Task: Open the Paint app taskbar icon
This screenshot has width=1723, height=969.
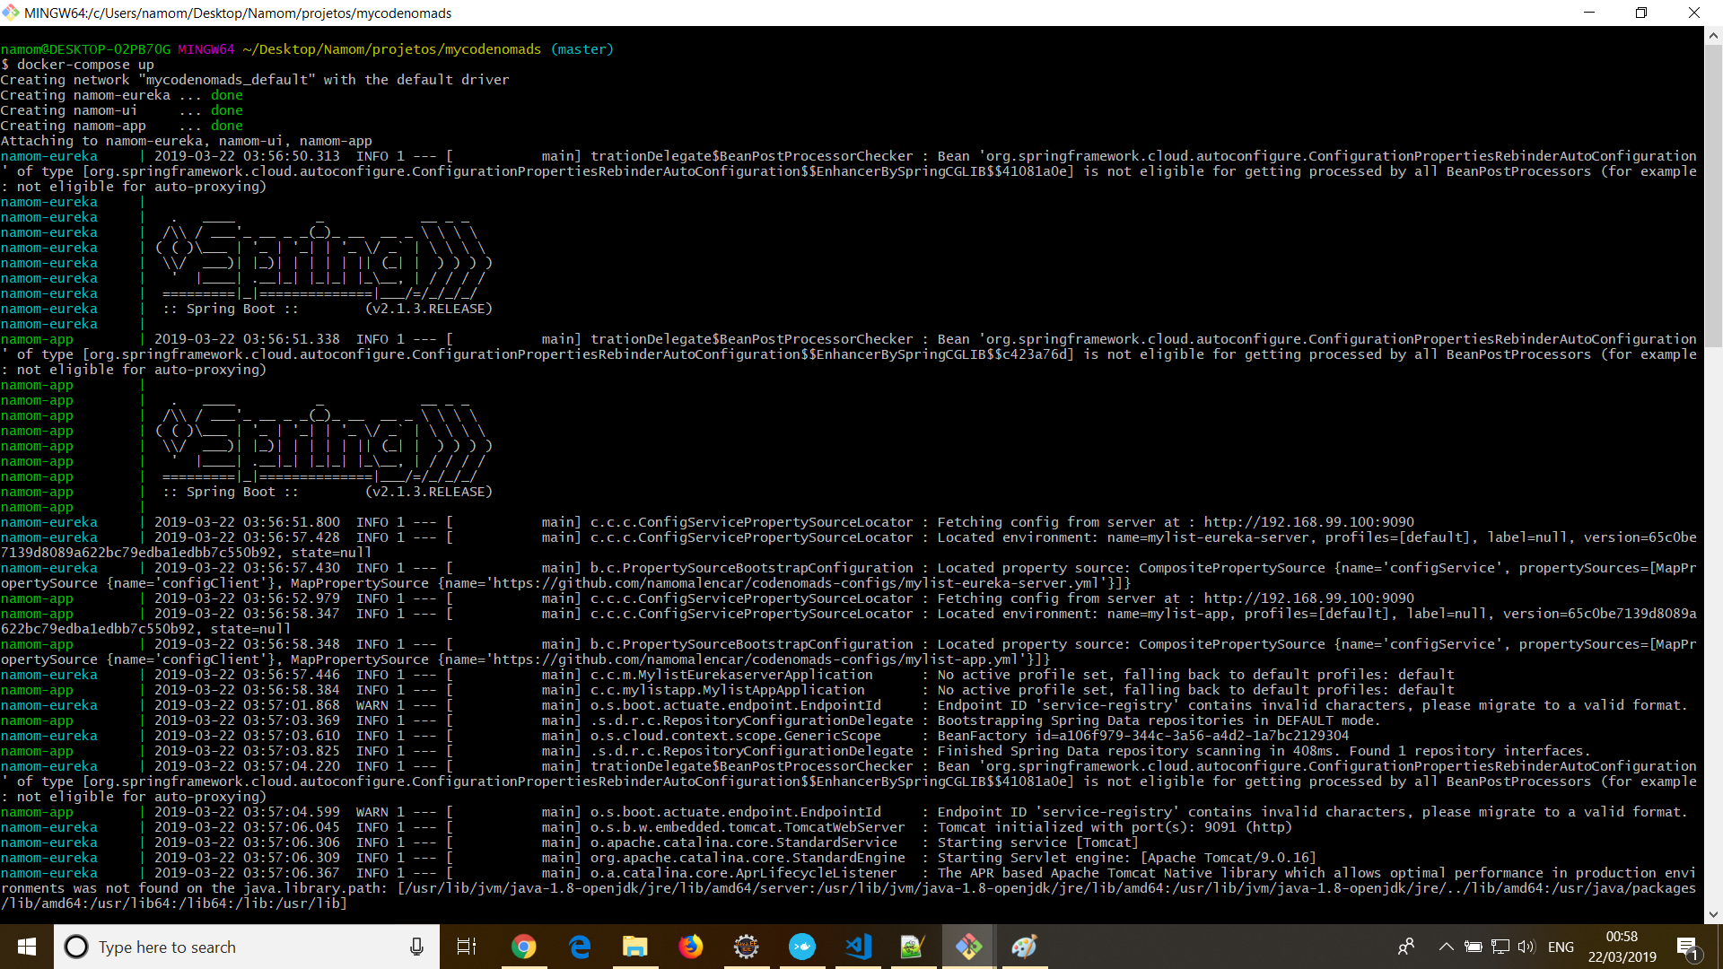Action: point(1024,947)
